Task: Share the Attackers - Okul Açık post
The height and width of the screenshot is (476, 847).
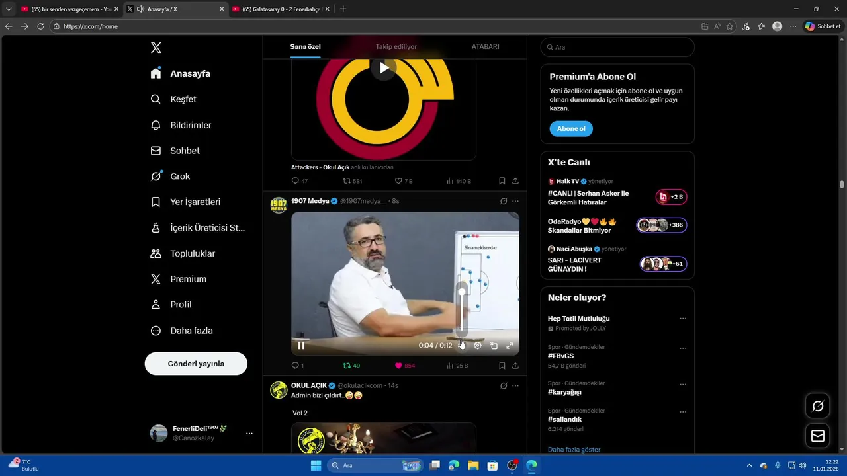Action: [515, 180]
